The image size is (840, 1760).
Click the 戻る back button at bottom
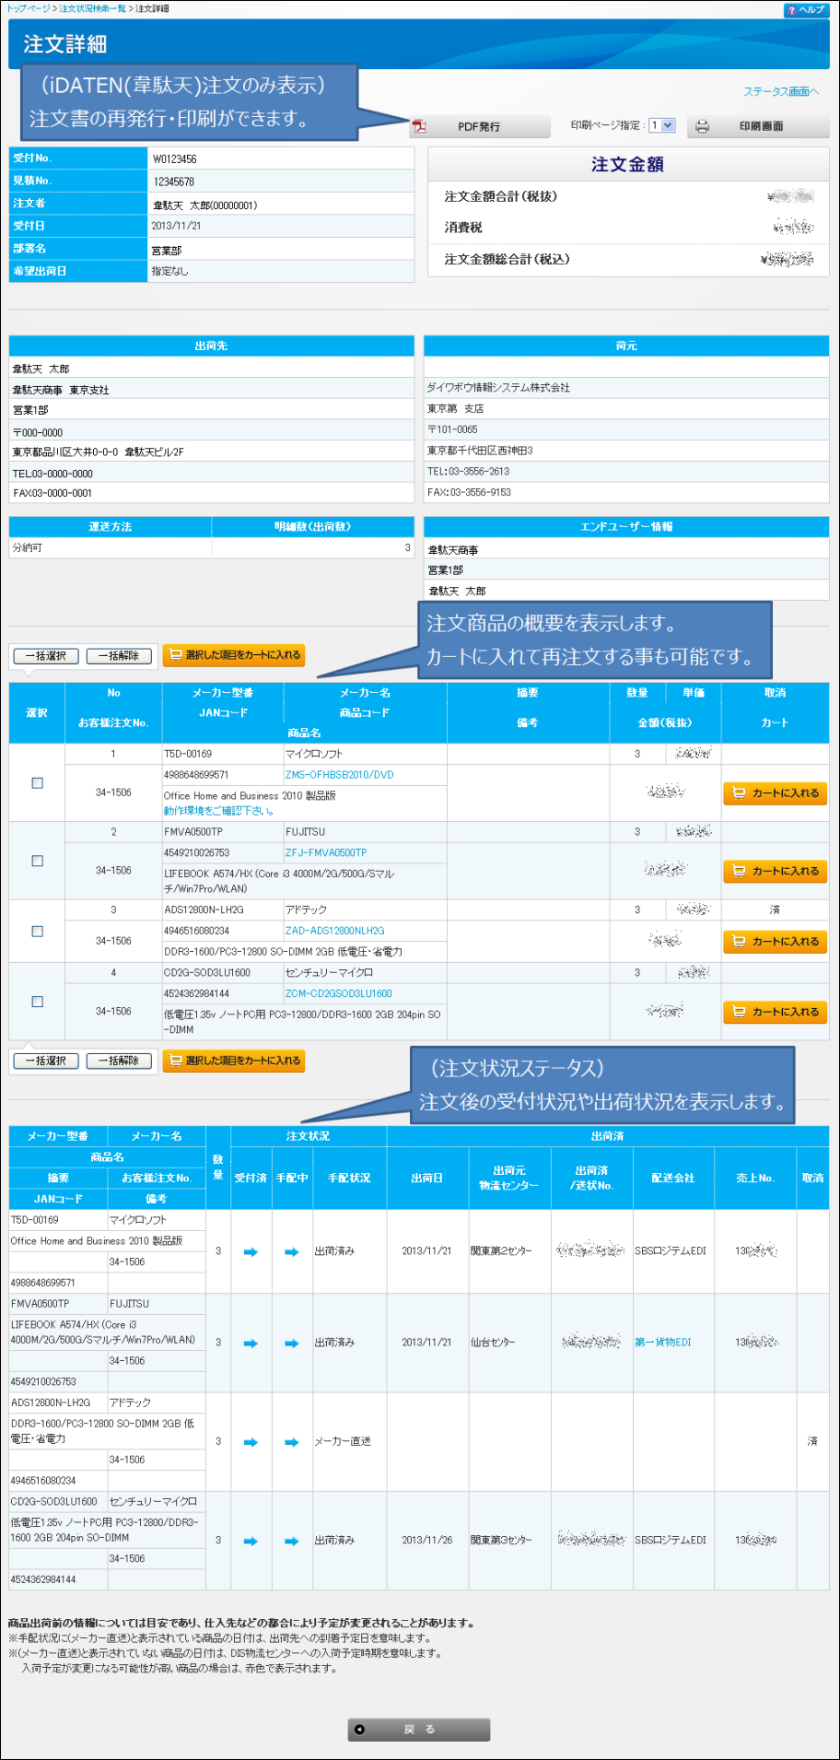(419, 1730)
